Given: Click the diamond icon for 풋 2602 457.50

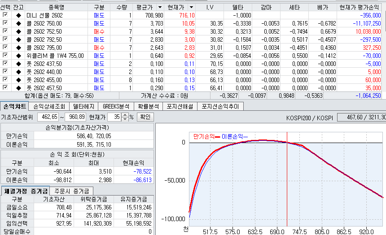Looking at the screenshot, I should [x=18, y=88].
